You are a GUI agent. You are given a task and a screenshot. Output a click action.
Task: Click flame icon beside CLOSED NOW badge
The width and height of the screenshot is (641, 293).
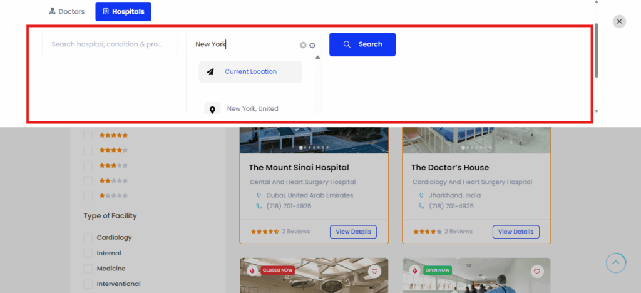click(x=253, y=270)
